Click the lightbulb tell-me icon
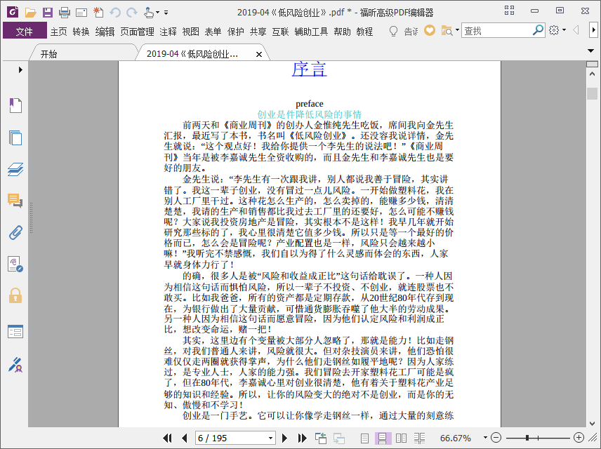601x449 pixels. [393, 31]
